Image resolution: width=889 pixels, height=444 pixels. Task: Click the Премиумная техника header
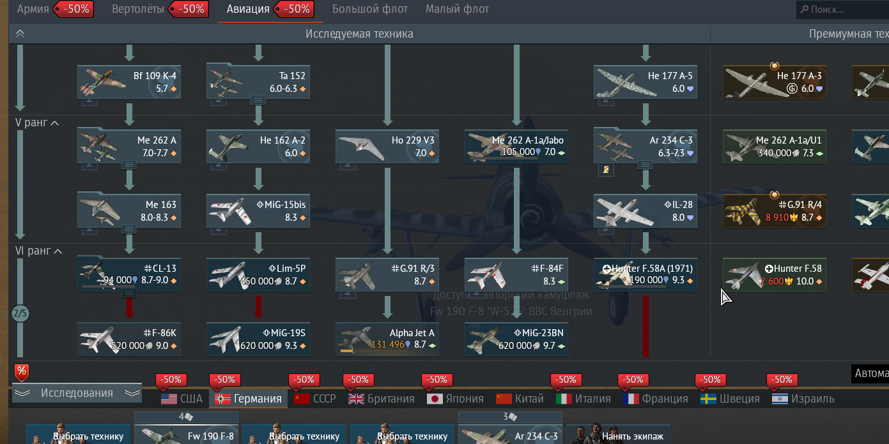tap(849, 34)
